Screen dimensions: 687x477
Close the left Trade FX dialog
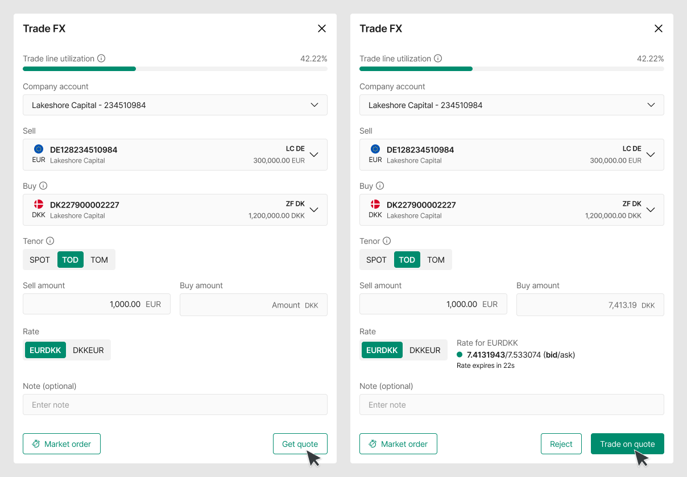coord(322,28)
